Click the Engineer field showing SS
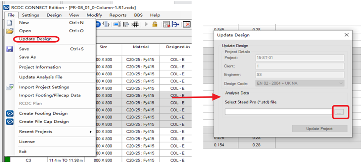Image resolution: width=364 pixels, height=166 pixels. pos(300,75)
